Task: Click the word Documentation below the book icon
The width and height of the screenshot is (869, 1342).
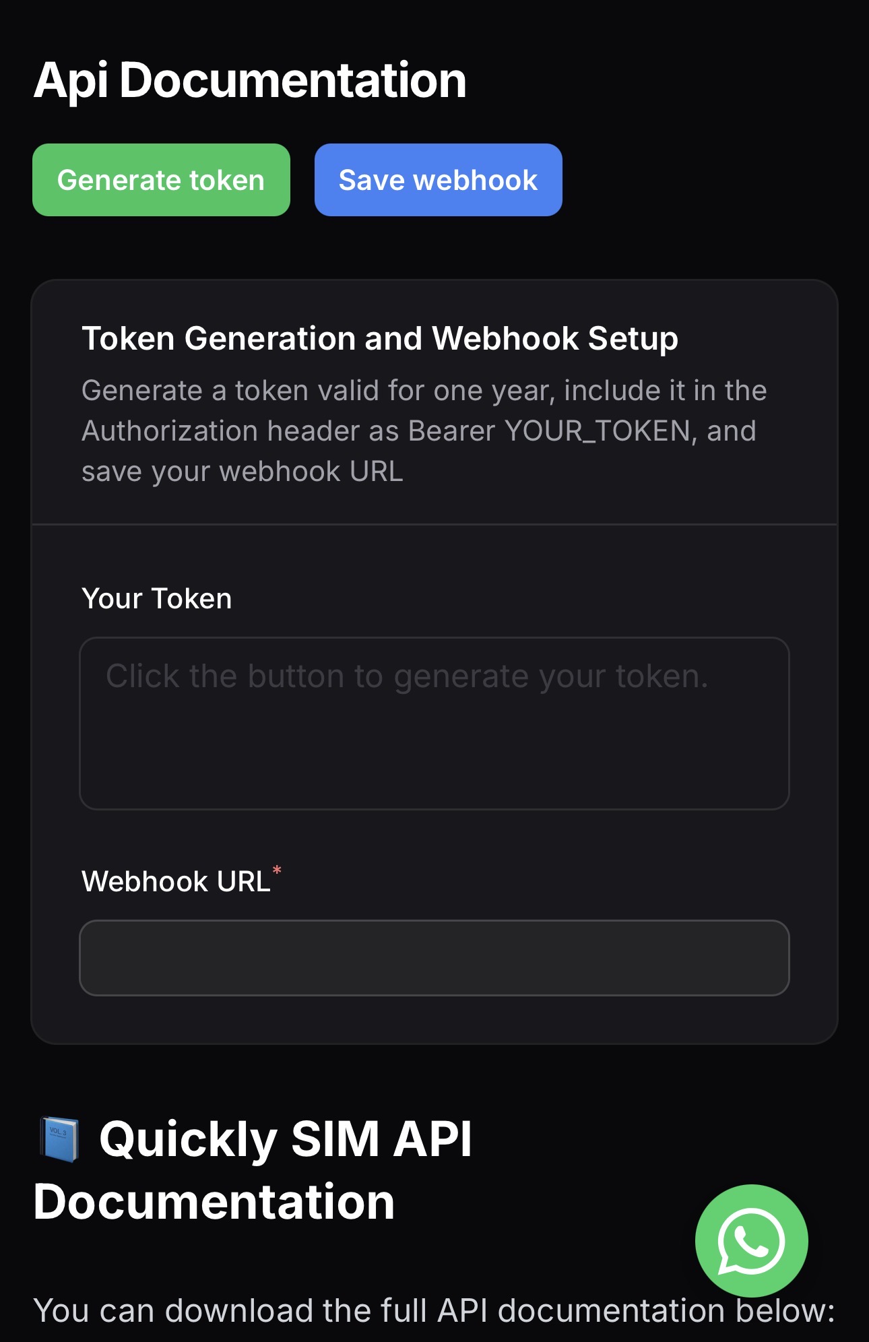Action: click(x=214, y=1203)
